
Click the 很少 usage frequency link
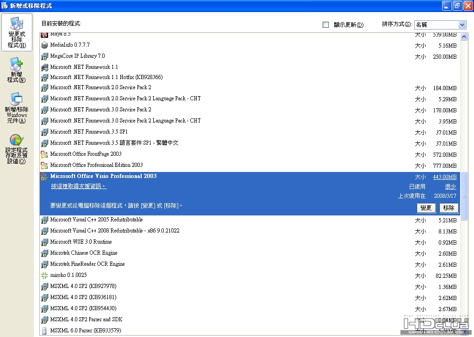tap(450, 187)
